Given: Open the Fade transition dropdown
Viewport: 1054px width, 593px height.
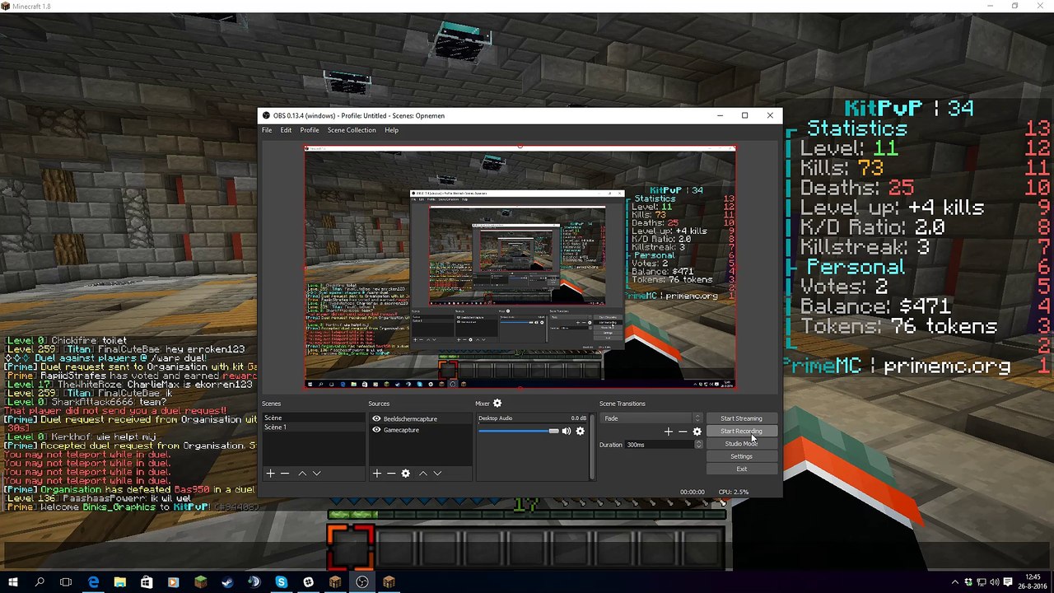Looking at the screenshot, I should (x=651, y=418).
